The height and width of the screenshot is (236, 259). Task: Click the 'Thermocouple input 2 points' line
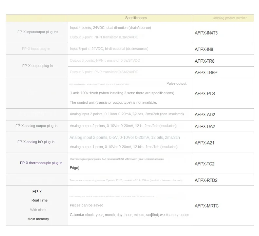pos(117,159)
